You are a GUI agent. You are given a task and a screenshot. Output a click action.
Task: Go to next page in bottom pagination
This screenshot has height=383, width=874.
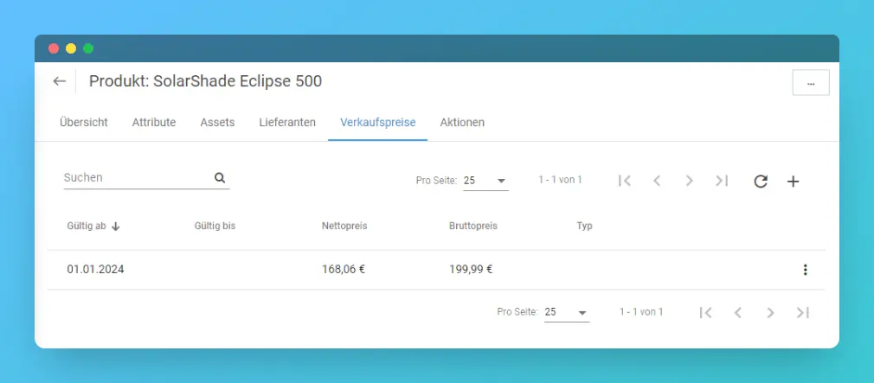coord(770,313)
